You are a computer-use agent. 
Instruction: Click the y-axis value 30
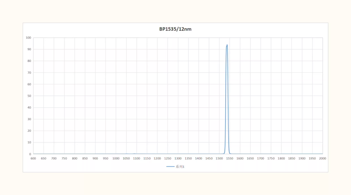29,119
